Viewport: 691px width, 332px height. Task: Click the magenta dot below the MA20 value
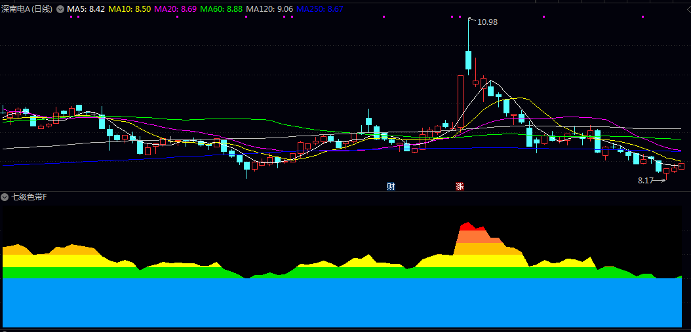tap(178, 17)
